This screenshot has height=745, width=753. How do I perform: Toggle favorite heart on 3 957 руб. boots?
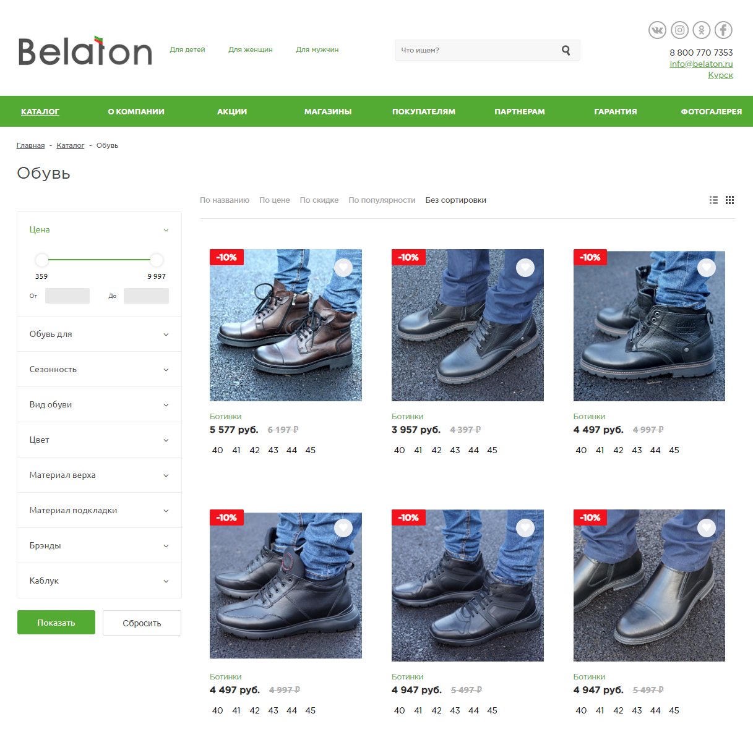point(525,267)
